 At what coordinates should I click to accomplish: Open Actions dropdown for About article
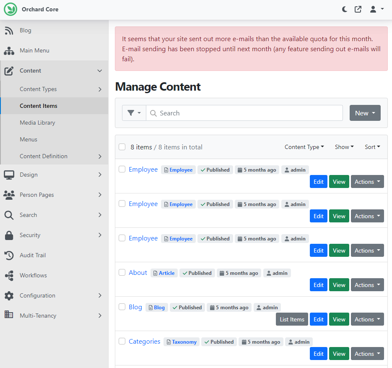click(367, 285)
